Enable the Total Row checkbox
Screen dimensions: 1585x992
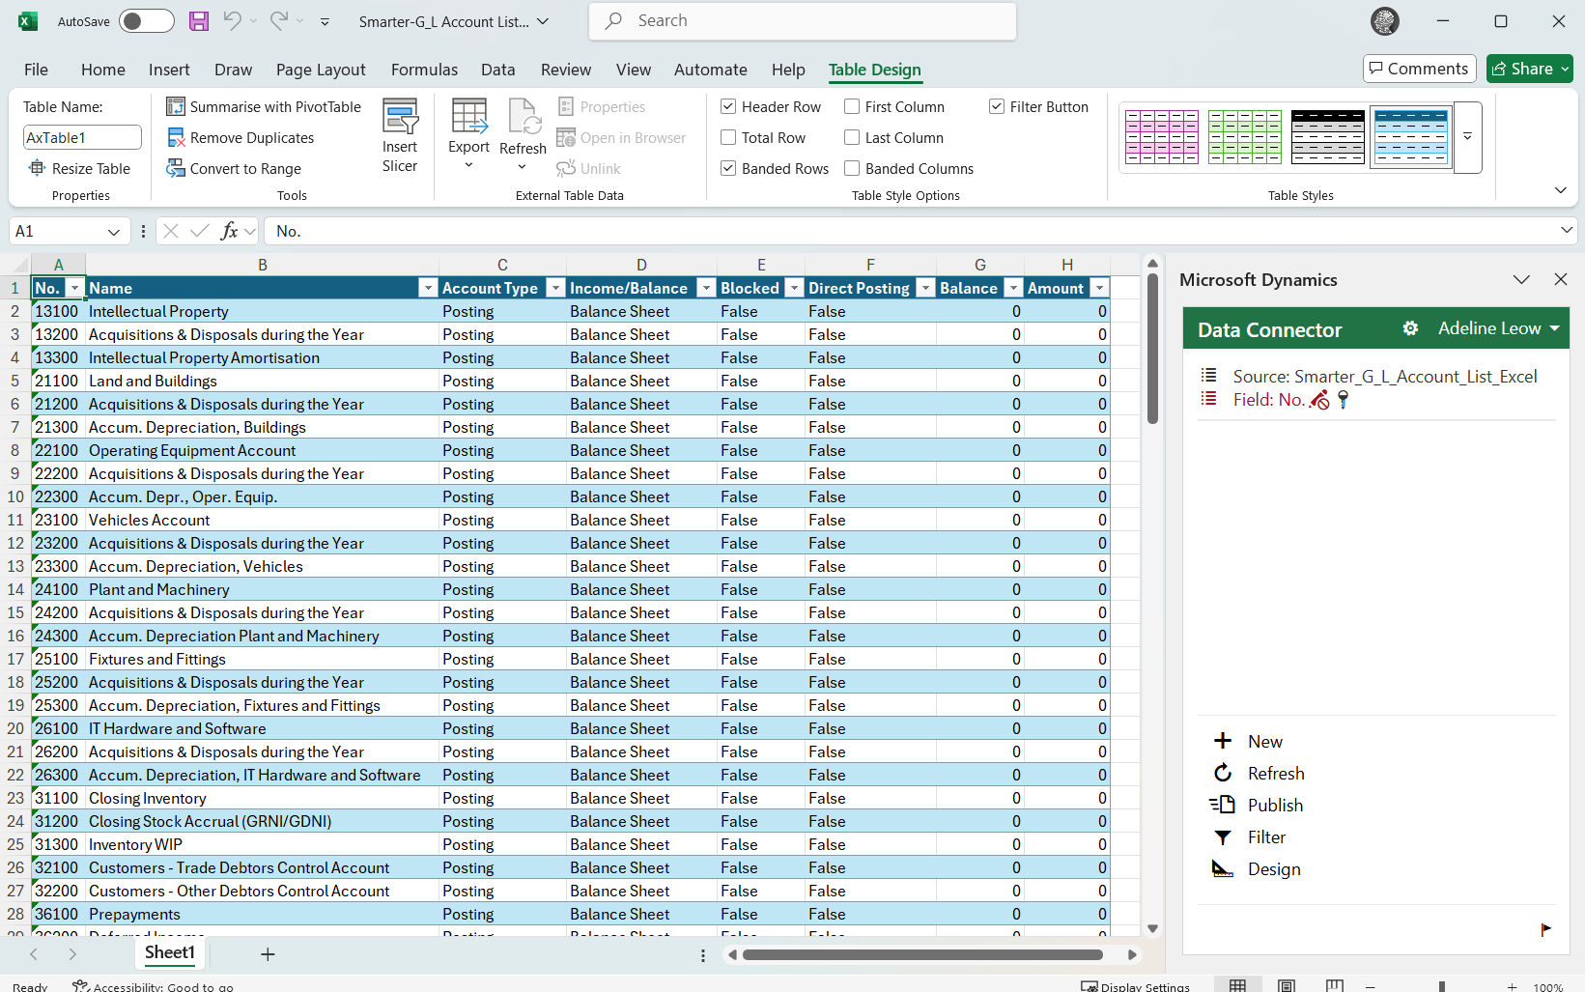(x=728, y=138)
